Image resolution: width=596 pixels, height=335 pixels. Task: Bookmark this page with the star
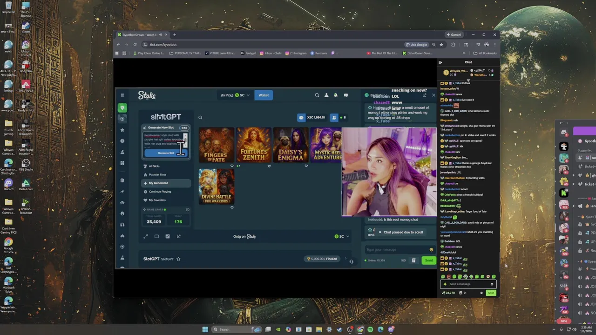(441, 45)
